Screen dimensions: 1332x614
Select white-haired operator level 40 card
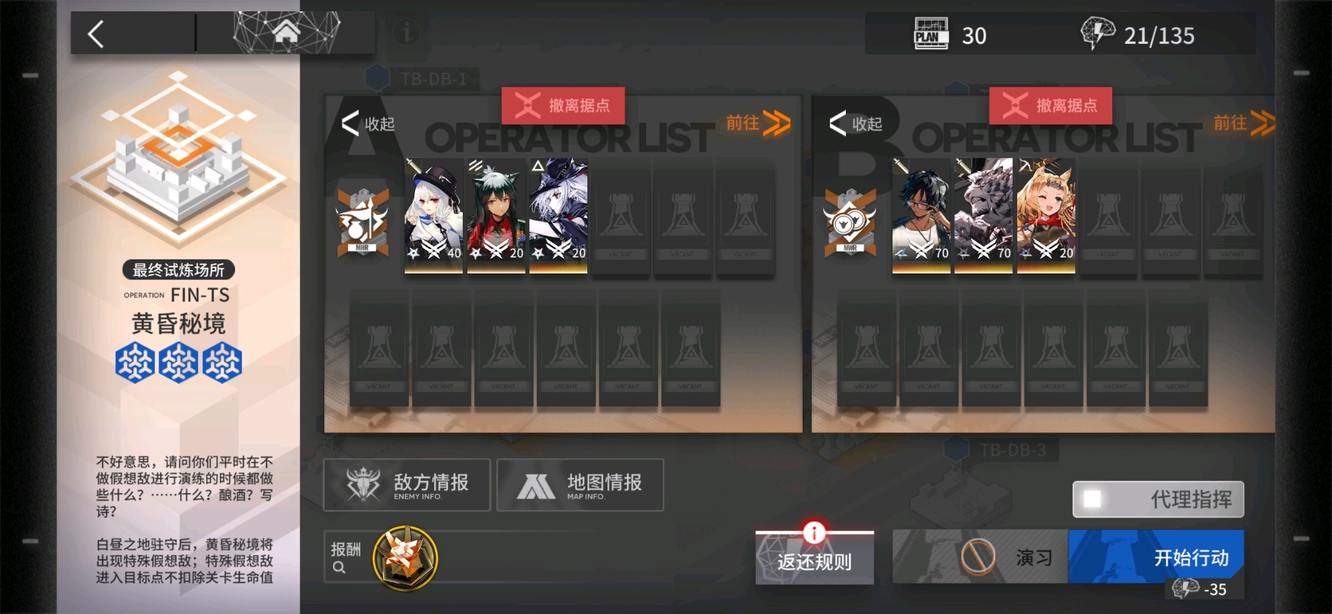click(434, 216)
